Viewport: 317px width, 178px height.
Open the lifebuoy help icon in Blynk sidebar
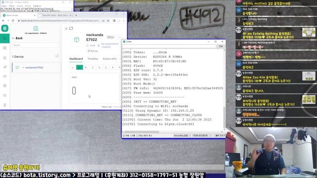(5, 86)
